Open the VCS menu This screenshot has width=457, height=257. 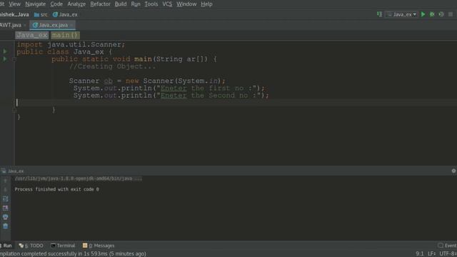pyautogui.click(x=167, y=4)
